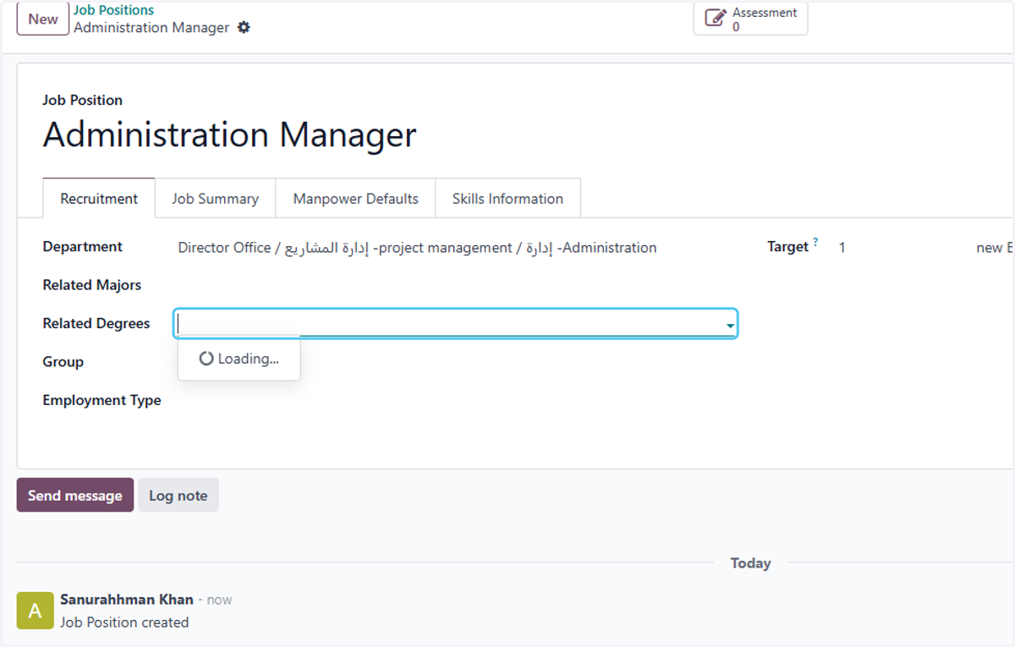Click the Employment Type label
This screenshot has height=647, width=1015.
pos(102,400)
